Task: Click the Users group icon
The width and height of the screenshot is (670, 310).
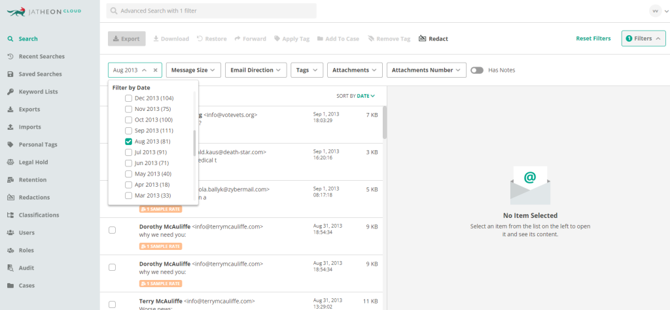Action: [10, 233]
